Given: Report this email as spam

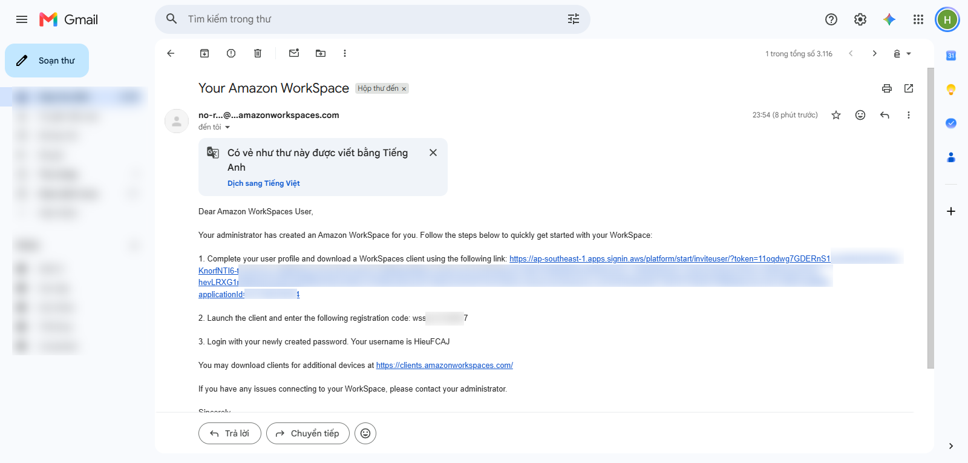Looking at the screenshot, I should (231, 53).
